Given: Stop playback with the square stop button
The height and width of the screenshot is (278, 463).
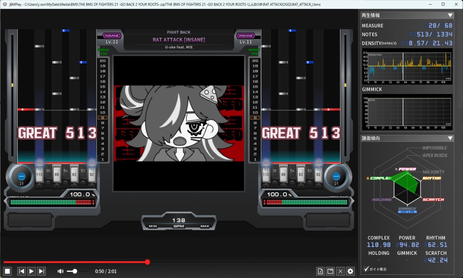Looking at the screenshot, I should point(7,271).
